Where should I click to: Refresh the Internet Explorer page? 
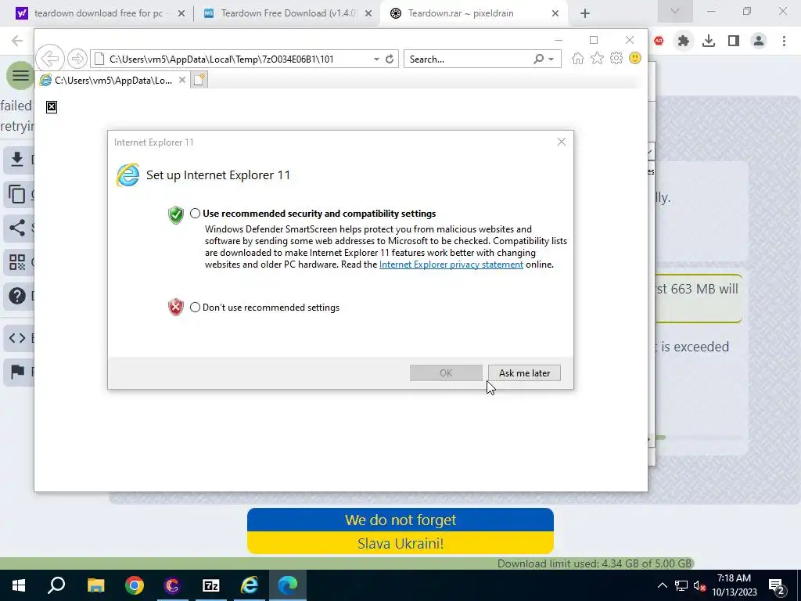click(390, 59)
